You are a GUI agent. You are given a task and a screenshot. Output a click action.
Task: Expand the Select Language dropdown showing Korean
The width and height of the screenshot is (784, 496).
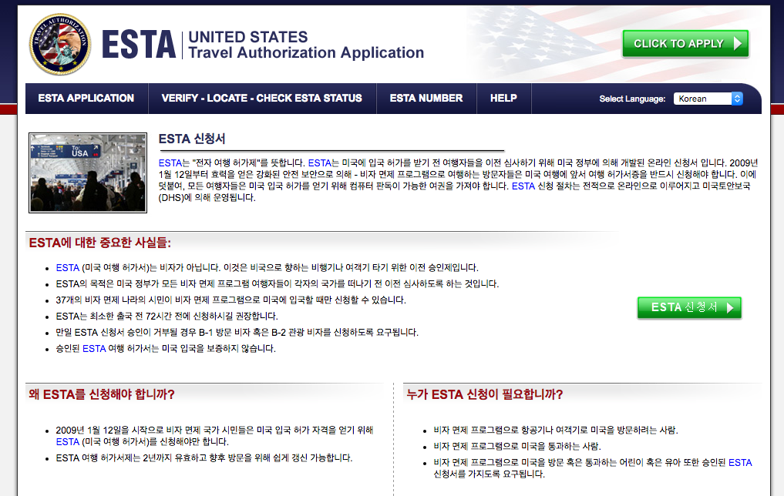point(708,99)
